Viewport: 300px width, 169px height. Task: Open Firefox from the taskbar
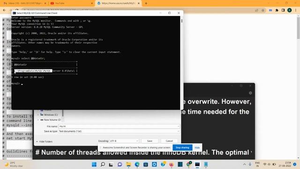[172, 164]
